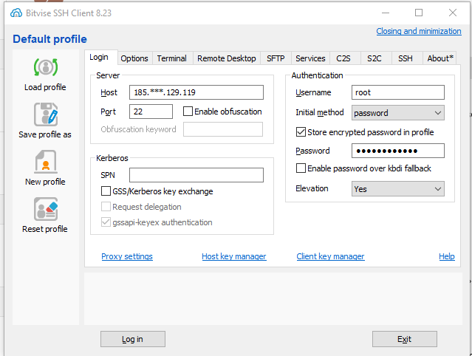
Task: Open the Proxy settings link
Action: 127,256
